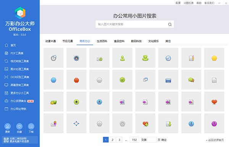This screenshot has width=229, height=147.
Task: Select the silver CD disc thumbnail
Action: (x=100, y=80)
